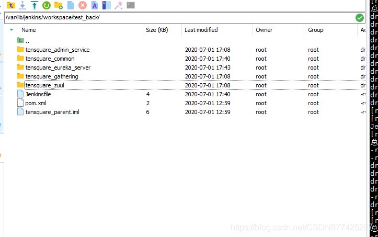Select the tensquare_zuul folder
This screenshot has height=237, width=378.
point(45,85)
